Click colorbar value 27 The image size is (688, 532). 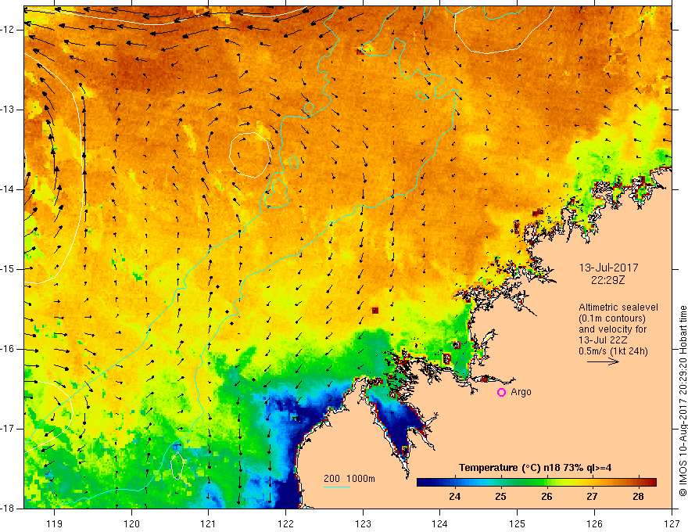click(593, 497)
